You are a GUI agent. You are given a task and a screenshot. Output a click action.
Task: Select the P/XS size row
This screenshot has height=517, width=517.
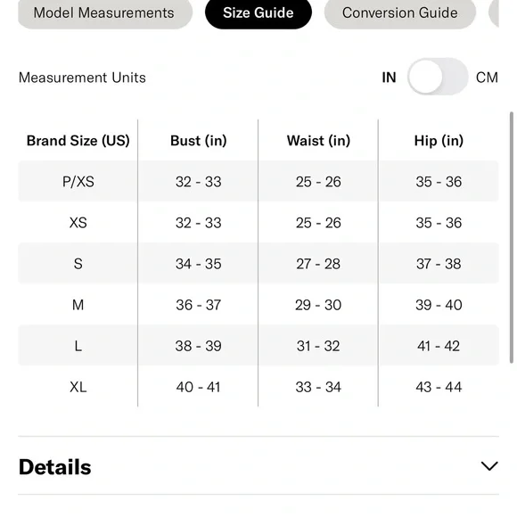[x=258, y=181]
